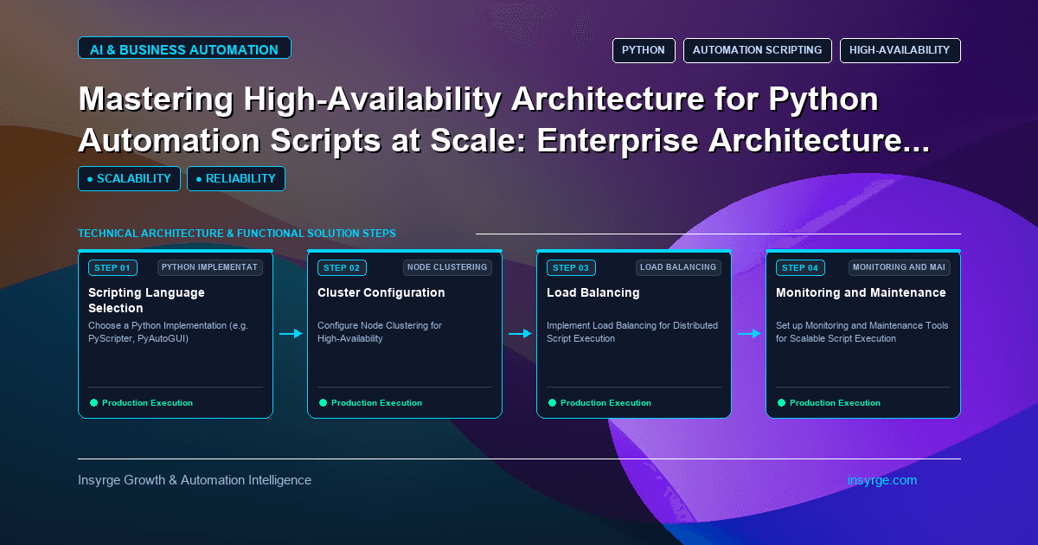This screenshot has height=545, width=1038.
Task: Click the STEP 04 label
Action: pos(801,267)
